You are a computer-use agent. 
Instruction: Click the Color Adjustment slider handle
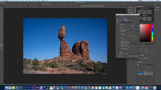[x=127, y=50]
